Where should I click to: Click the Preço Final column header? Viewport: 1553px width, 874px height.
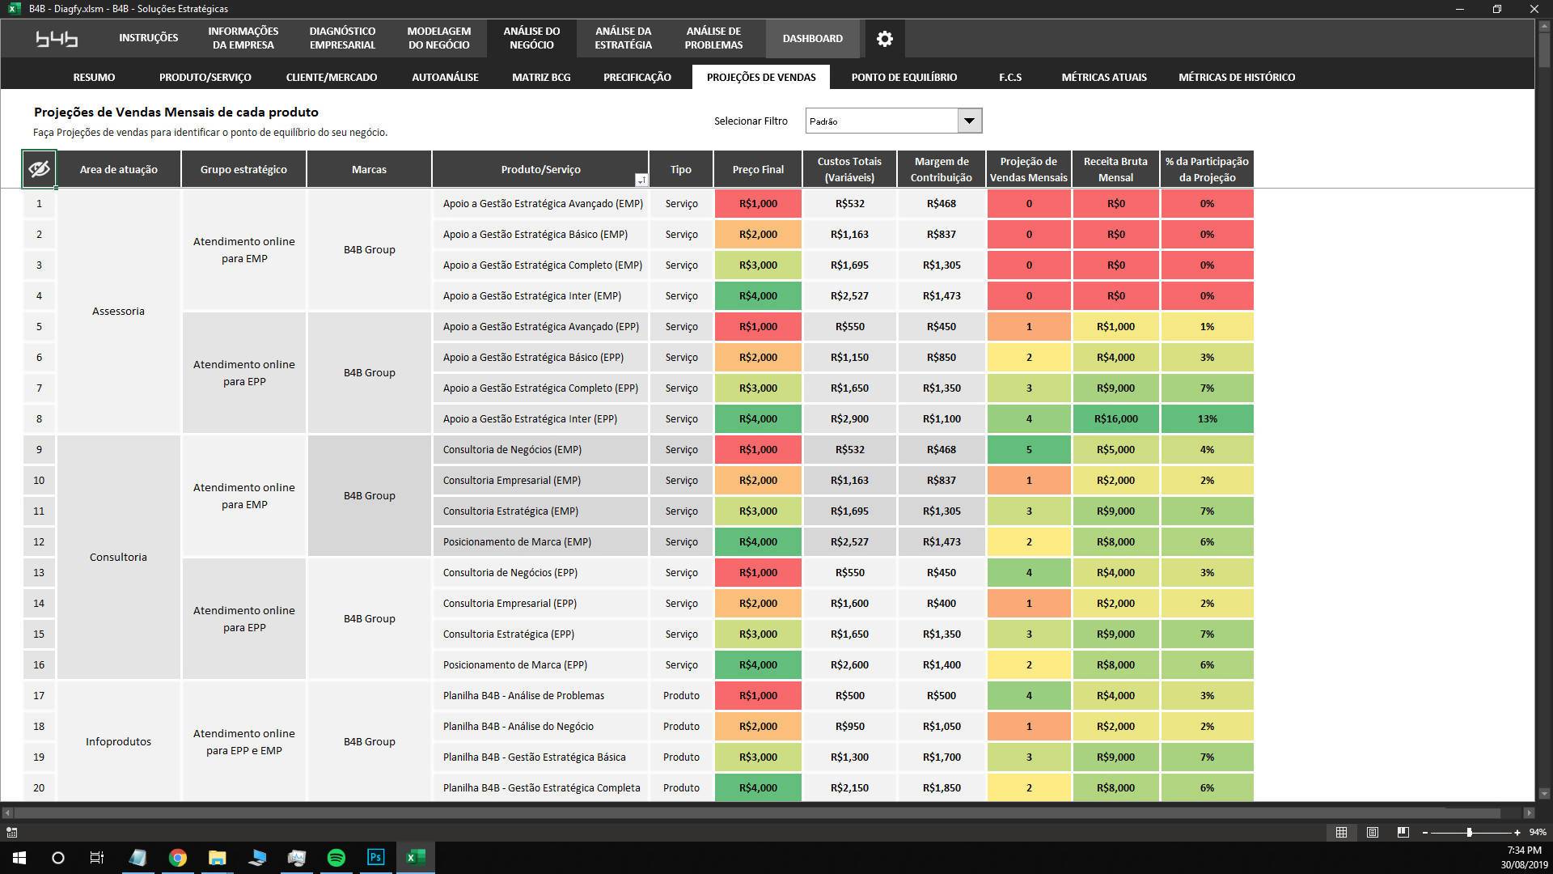758,169
